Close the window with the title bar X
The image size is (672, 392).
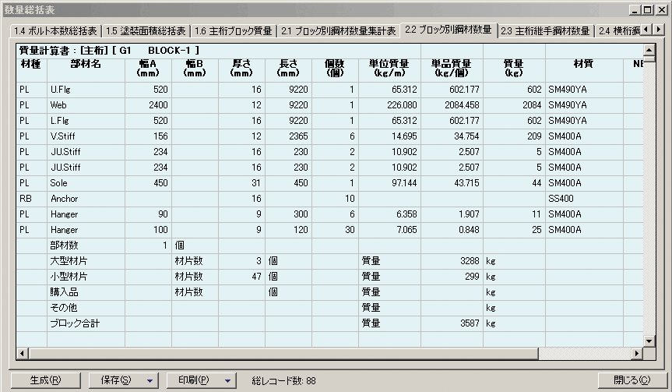tap(661, 10)
